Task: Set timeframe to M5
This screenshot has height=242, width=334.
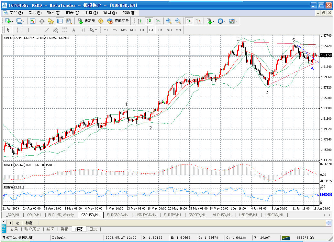Action: [115, 30]
